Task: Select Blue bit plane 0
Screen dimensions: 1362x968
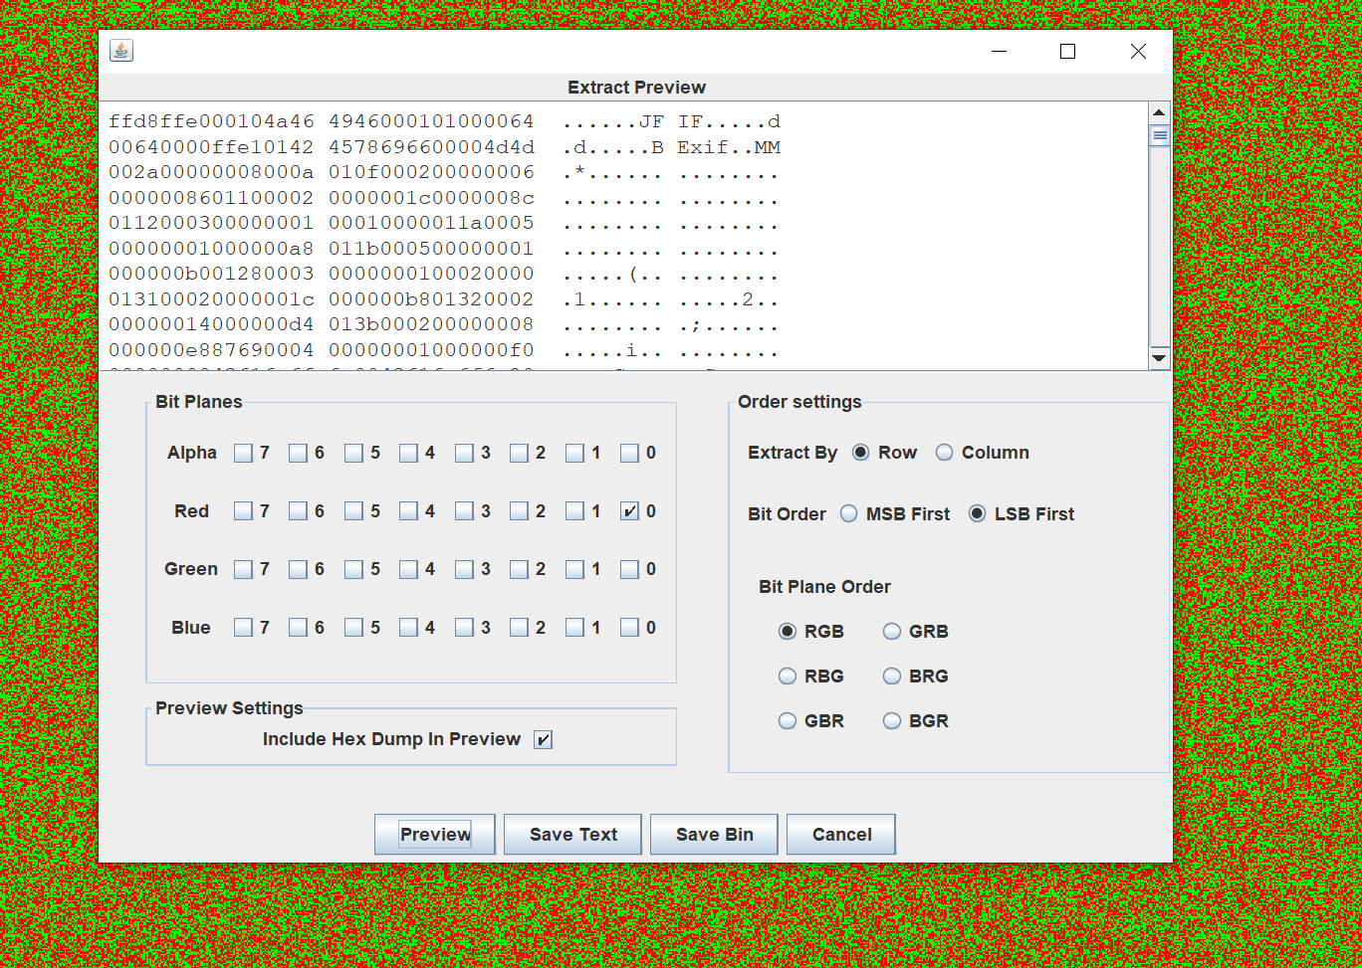Action: click(x=629, y=628)
